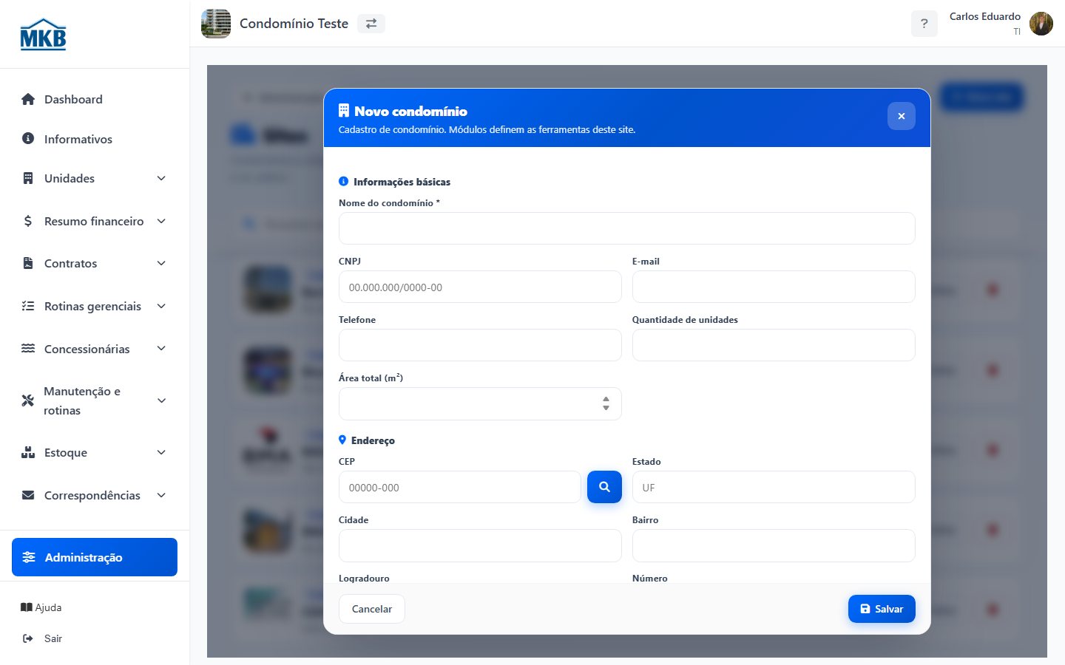Click the Informativos info icon

click(28, 138)
